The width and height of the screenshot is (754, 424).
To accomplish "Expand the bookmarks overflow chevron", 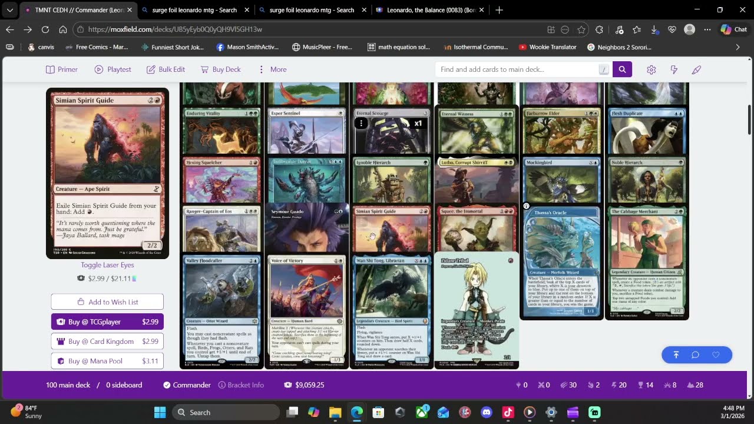I will pos(738,47).
